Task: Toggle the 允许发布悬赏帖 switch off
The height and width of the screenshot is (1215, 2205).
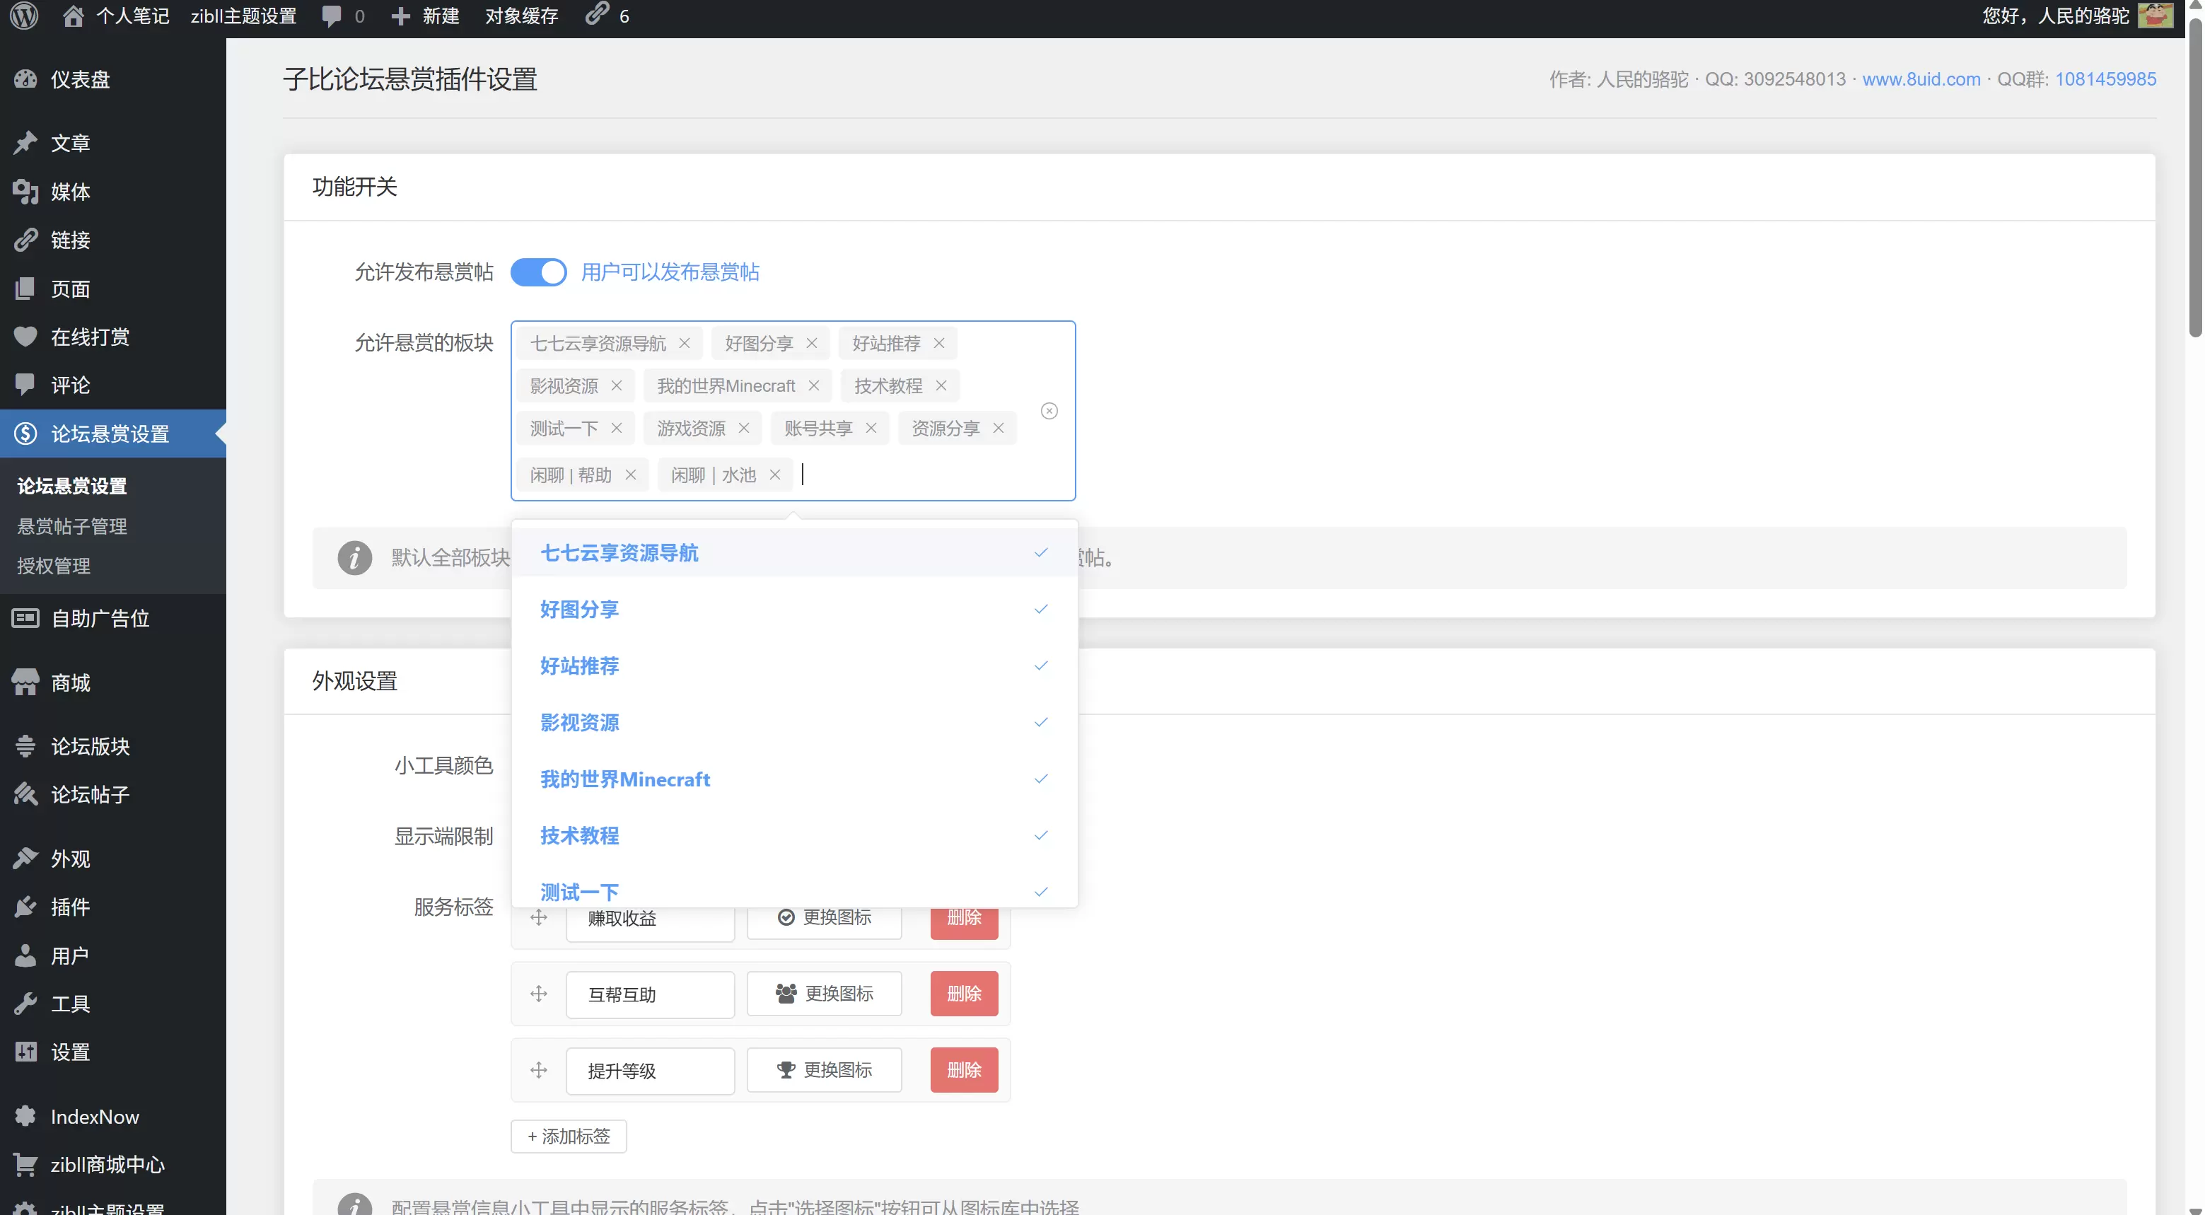Action: point(538,272)
